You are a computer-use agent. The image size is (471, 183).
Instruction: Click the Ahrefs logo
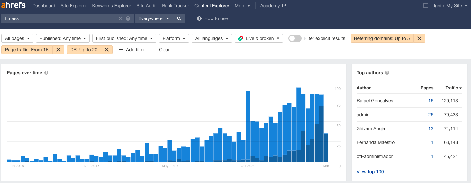(14, 6)
